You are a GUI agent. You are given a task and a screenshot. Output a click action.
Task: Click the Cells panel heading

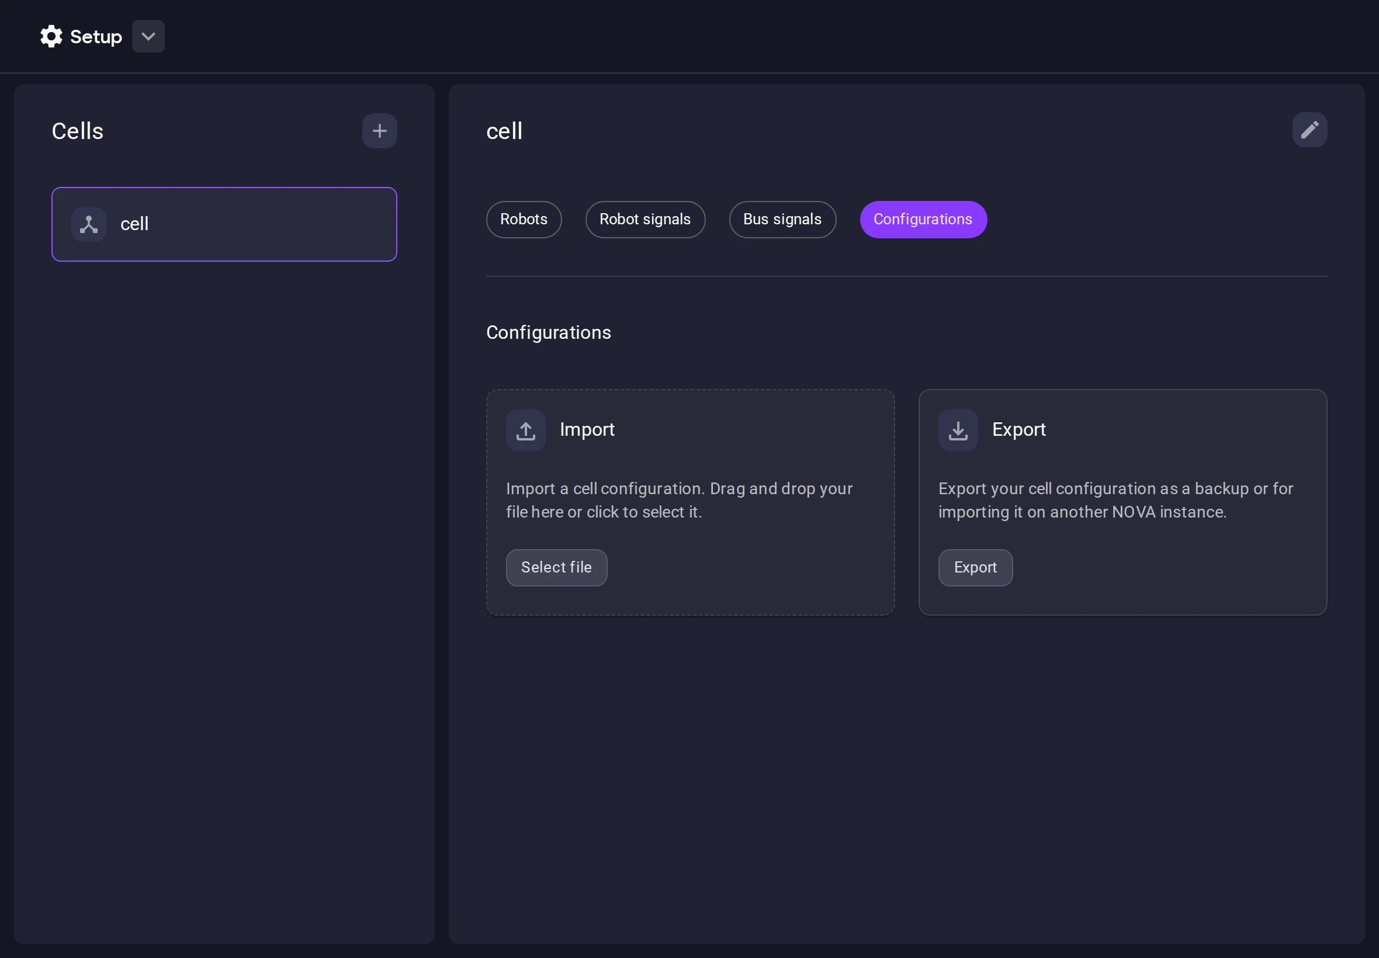pyautogui.click(x=78, y=131)
